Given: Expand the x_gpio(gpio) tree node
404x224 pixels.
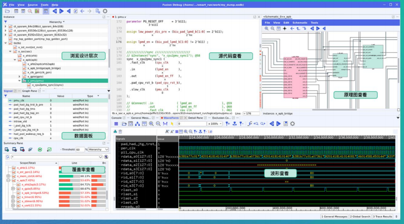Looking at the screenshot, I should point(19,77).
